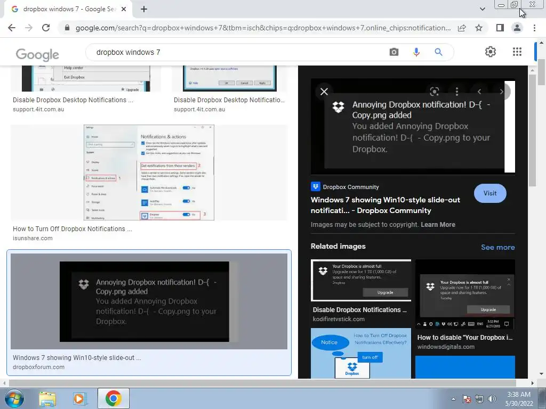
Task: Click the isunshare.com source text
Action: click(33, 238)
